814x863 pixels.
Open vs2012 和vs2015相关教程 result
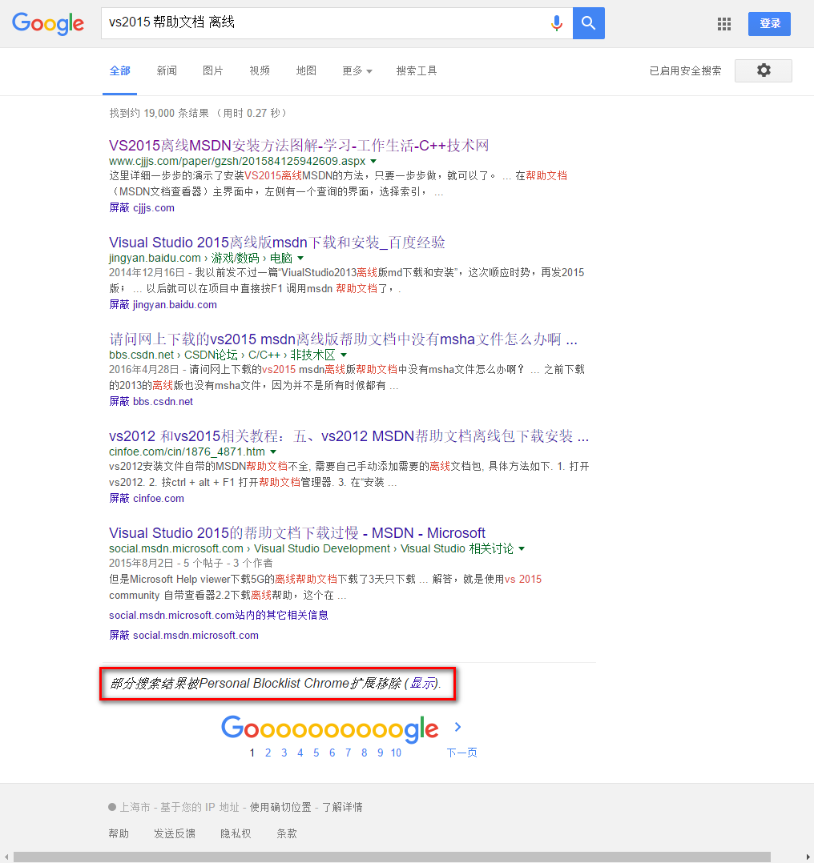[349, 436]
